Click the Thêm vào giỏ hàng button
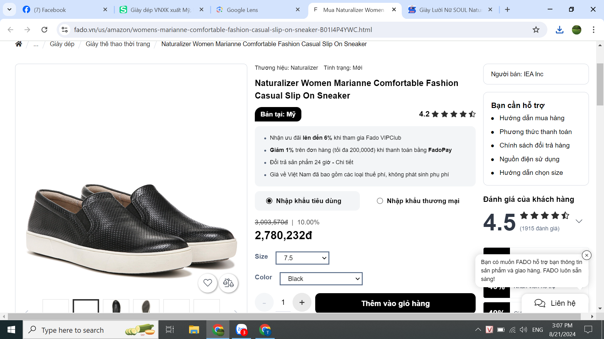Viewport: 604px width, 339px height. [x=395, y=303]
